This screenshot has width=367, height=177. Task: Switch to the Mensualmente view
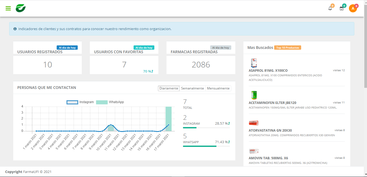[218, 88]
